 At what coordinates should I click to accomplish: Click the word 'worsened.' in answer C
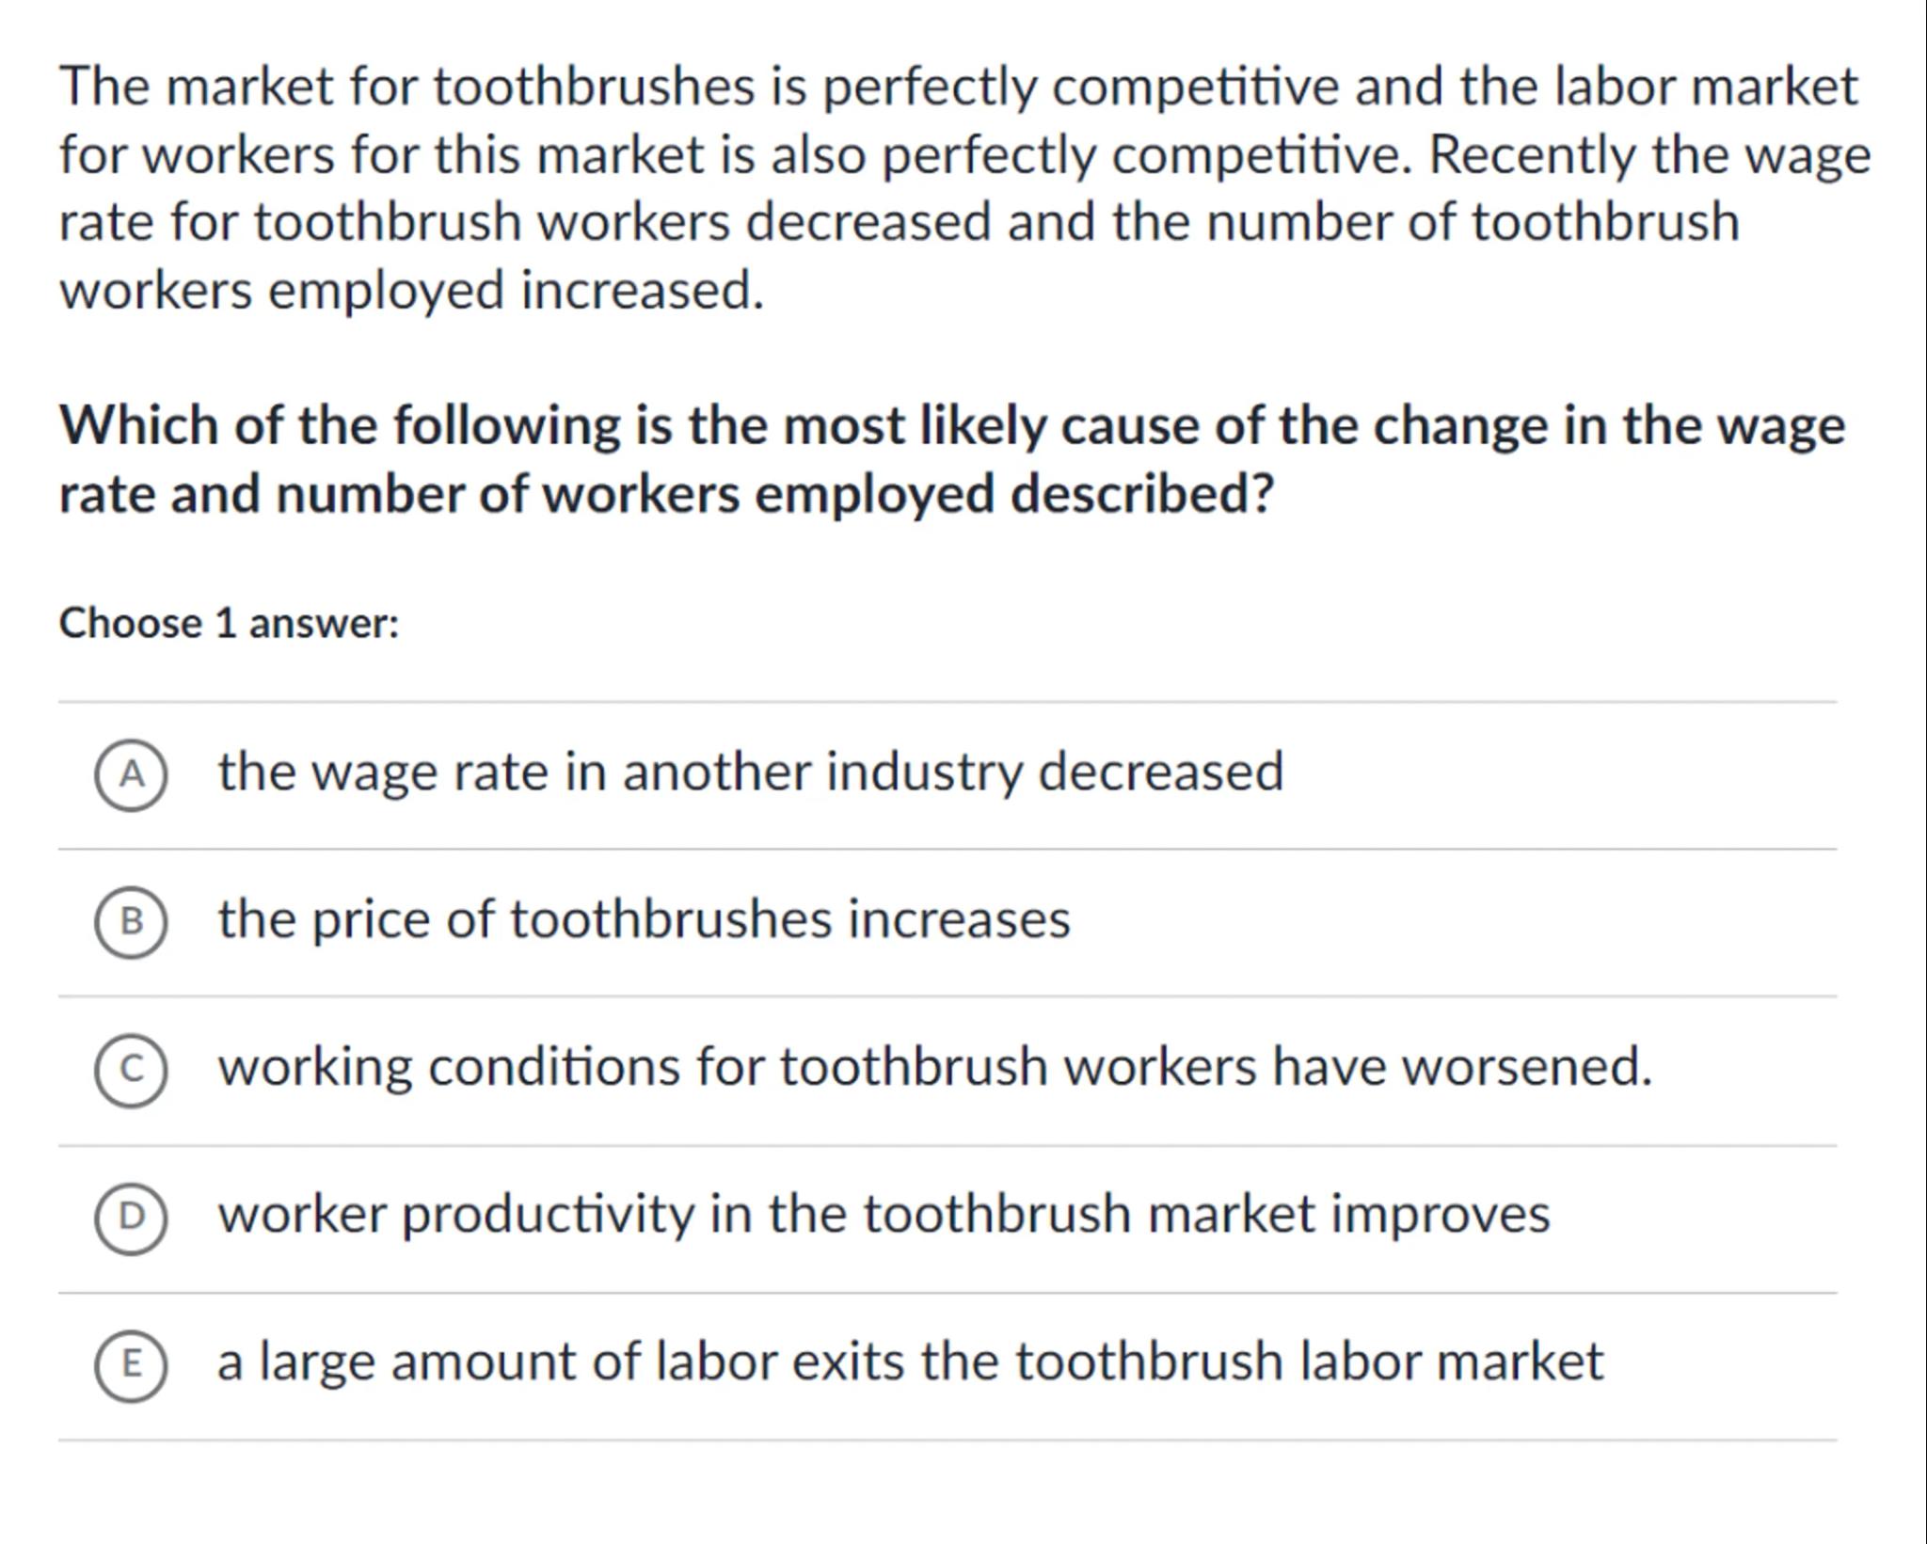[x=1526, y=1068]
